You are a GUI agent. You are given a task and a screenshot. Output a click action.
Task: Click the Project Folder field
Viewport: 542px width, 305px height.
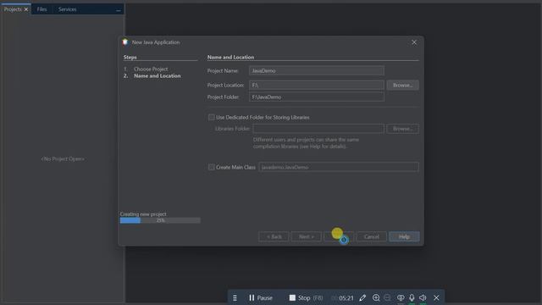pyautogui.click(x=316, y=97)
